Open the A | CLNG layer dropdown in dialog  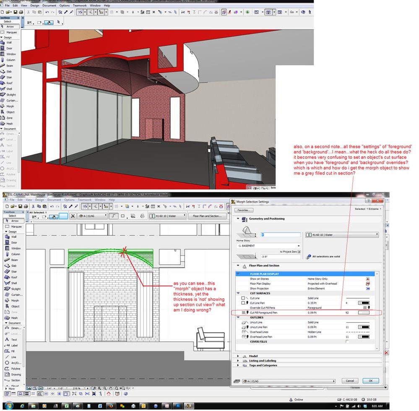(x=289, y=381)
